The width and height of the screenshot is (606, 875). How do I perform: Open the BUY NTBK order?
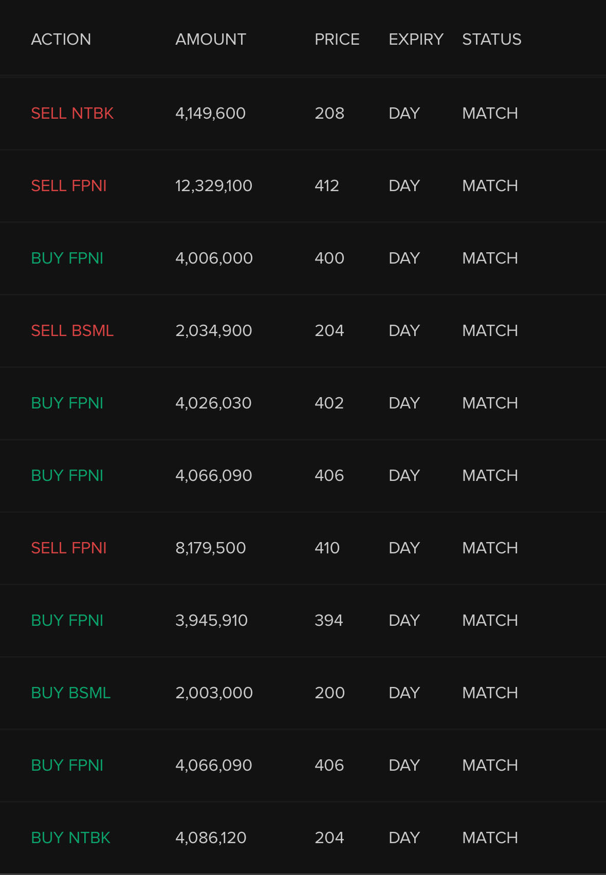(71, 837)
